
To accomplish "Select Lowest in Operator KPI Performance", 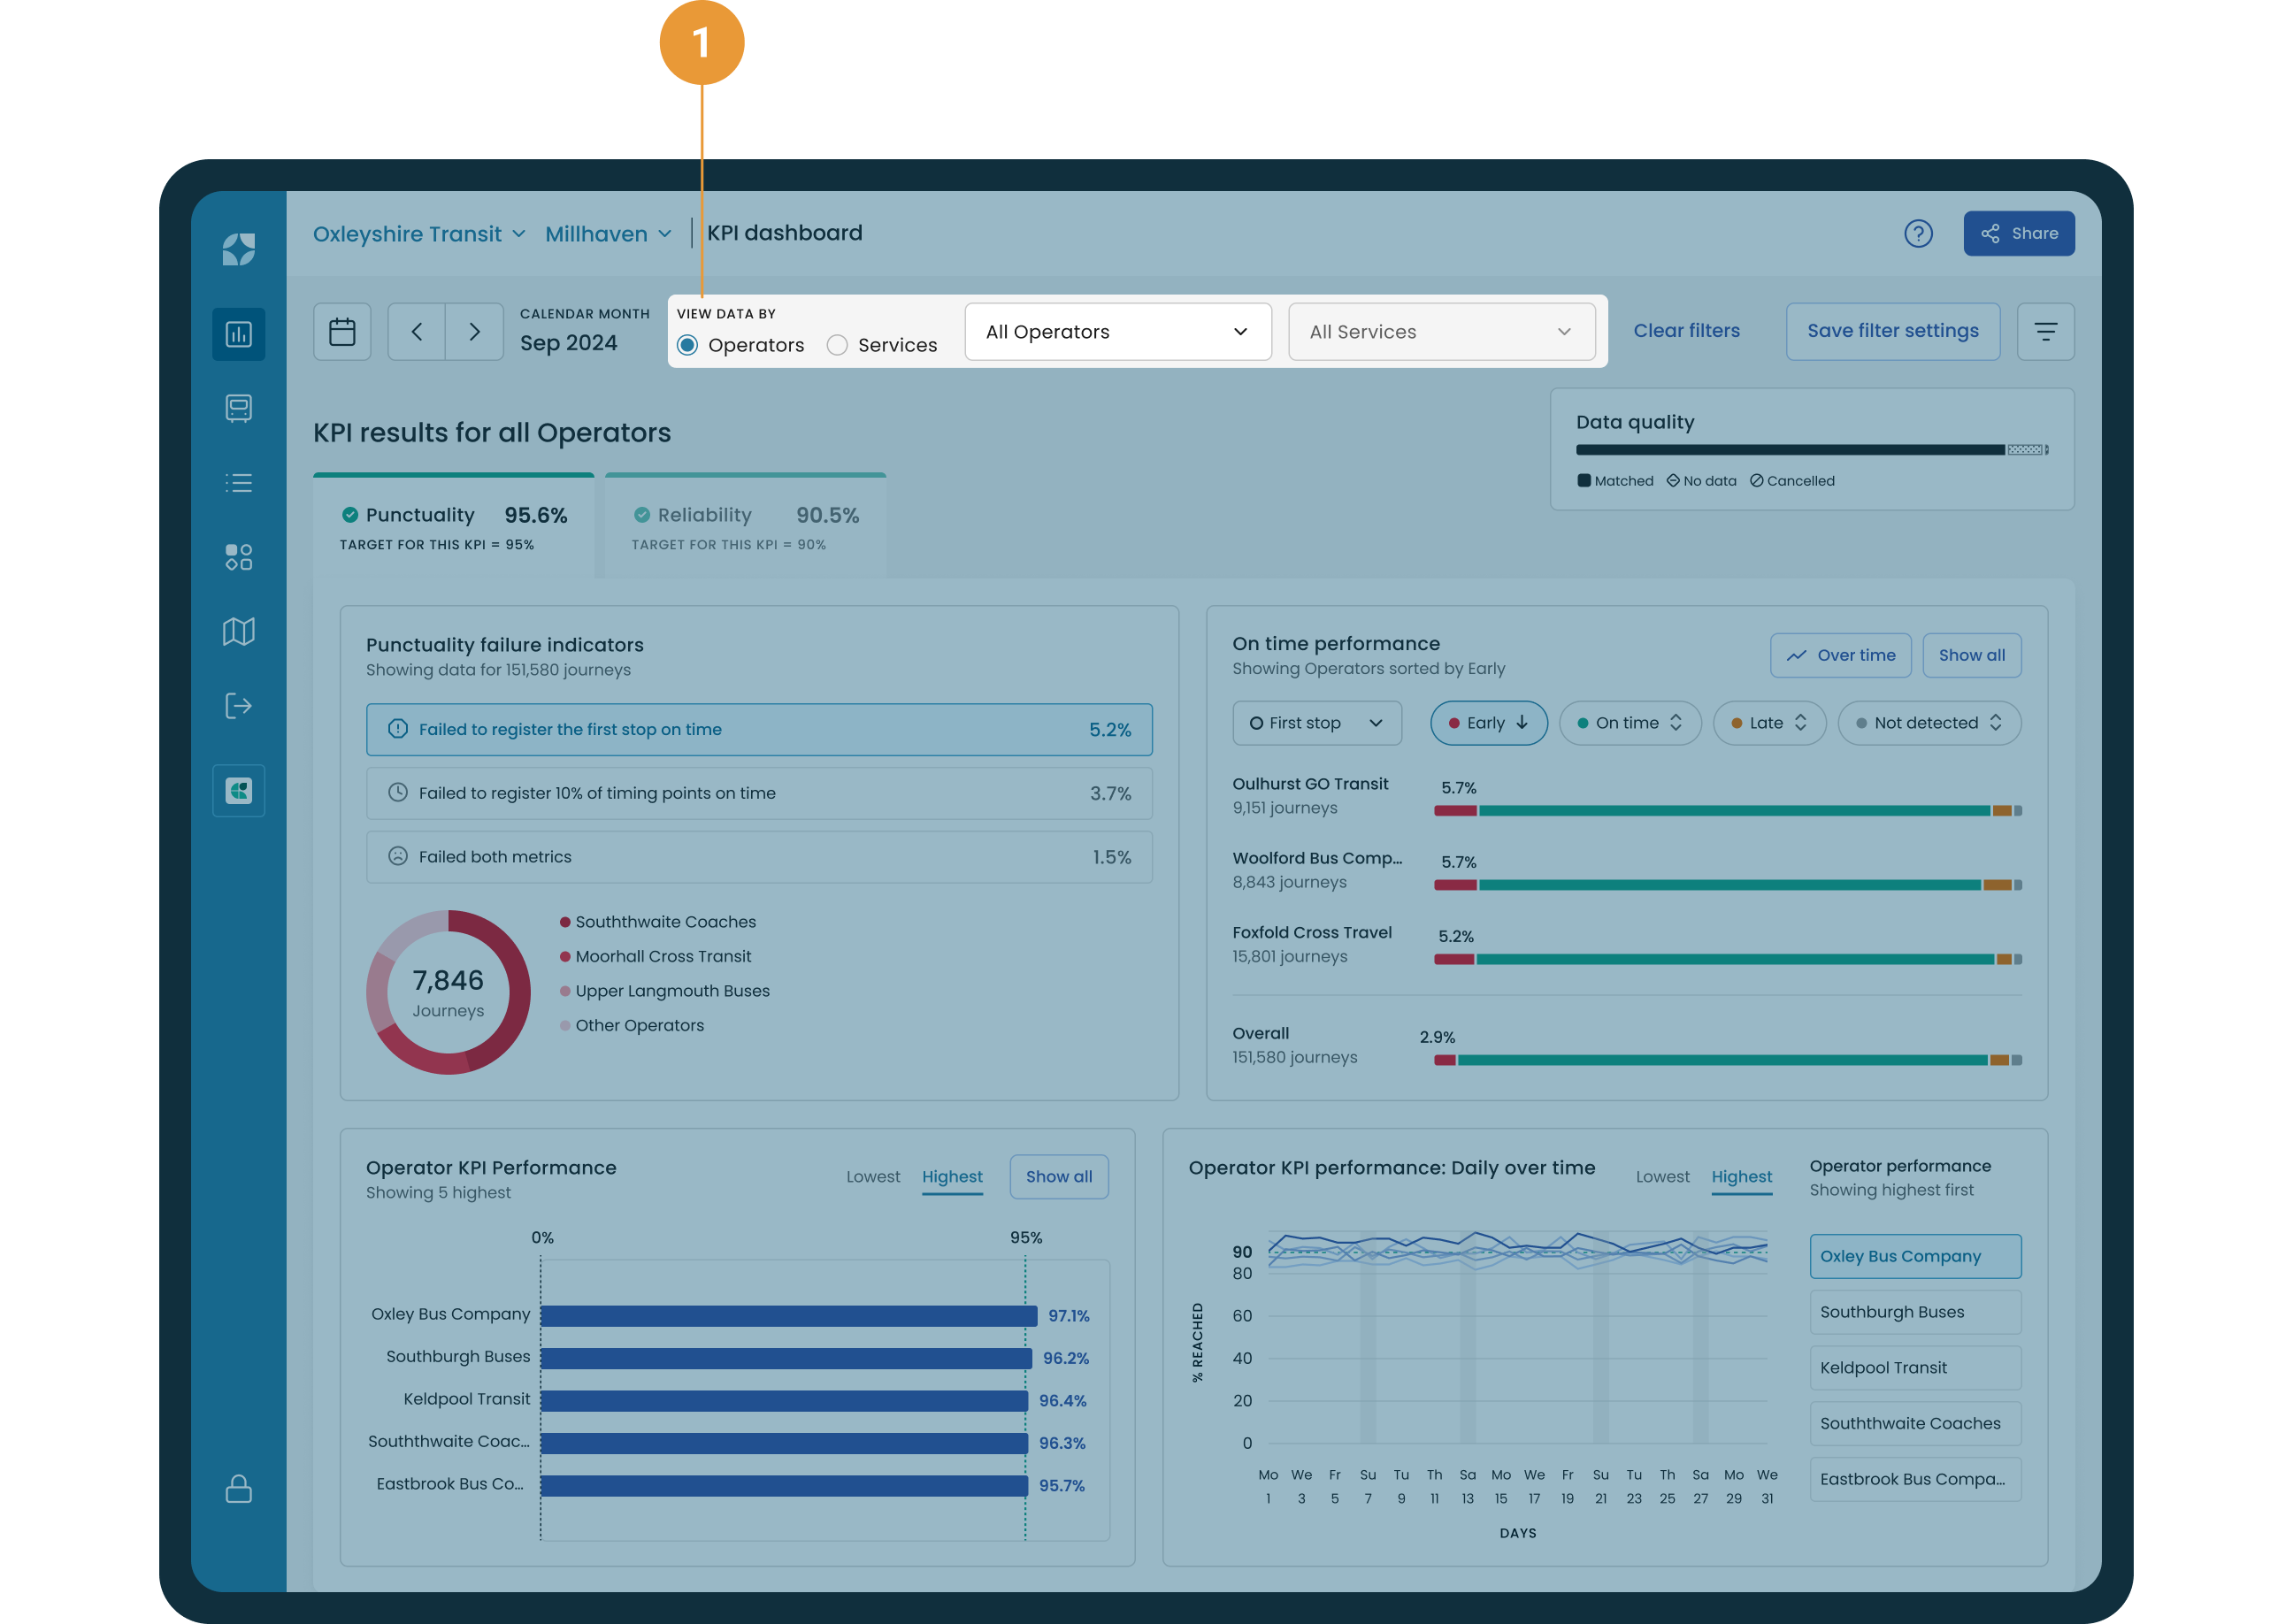I will tap(872, 1177).
